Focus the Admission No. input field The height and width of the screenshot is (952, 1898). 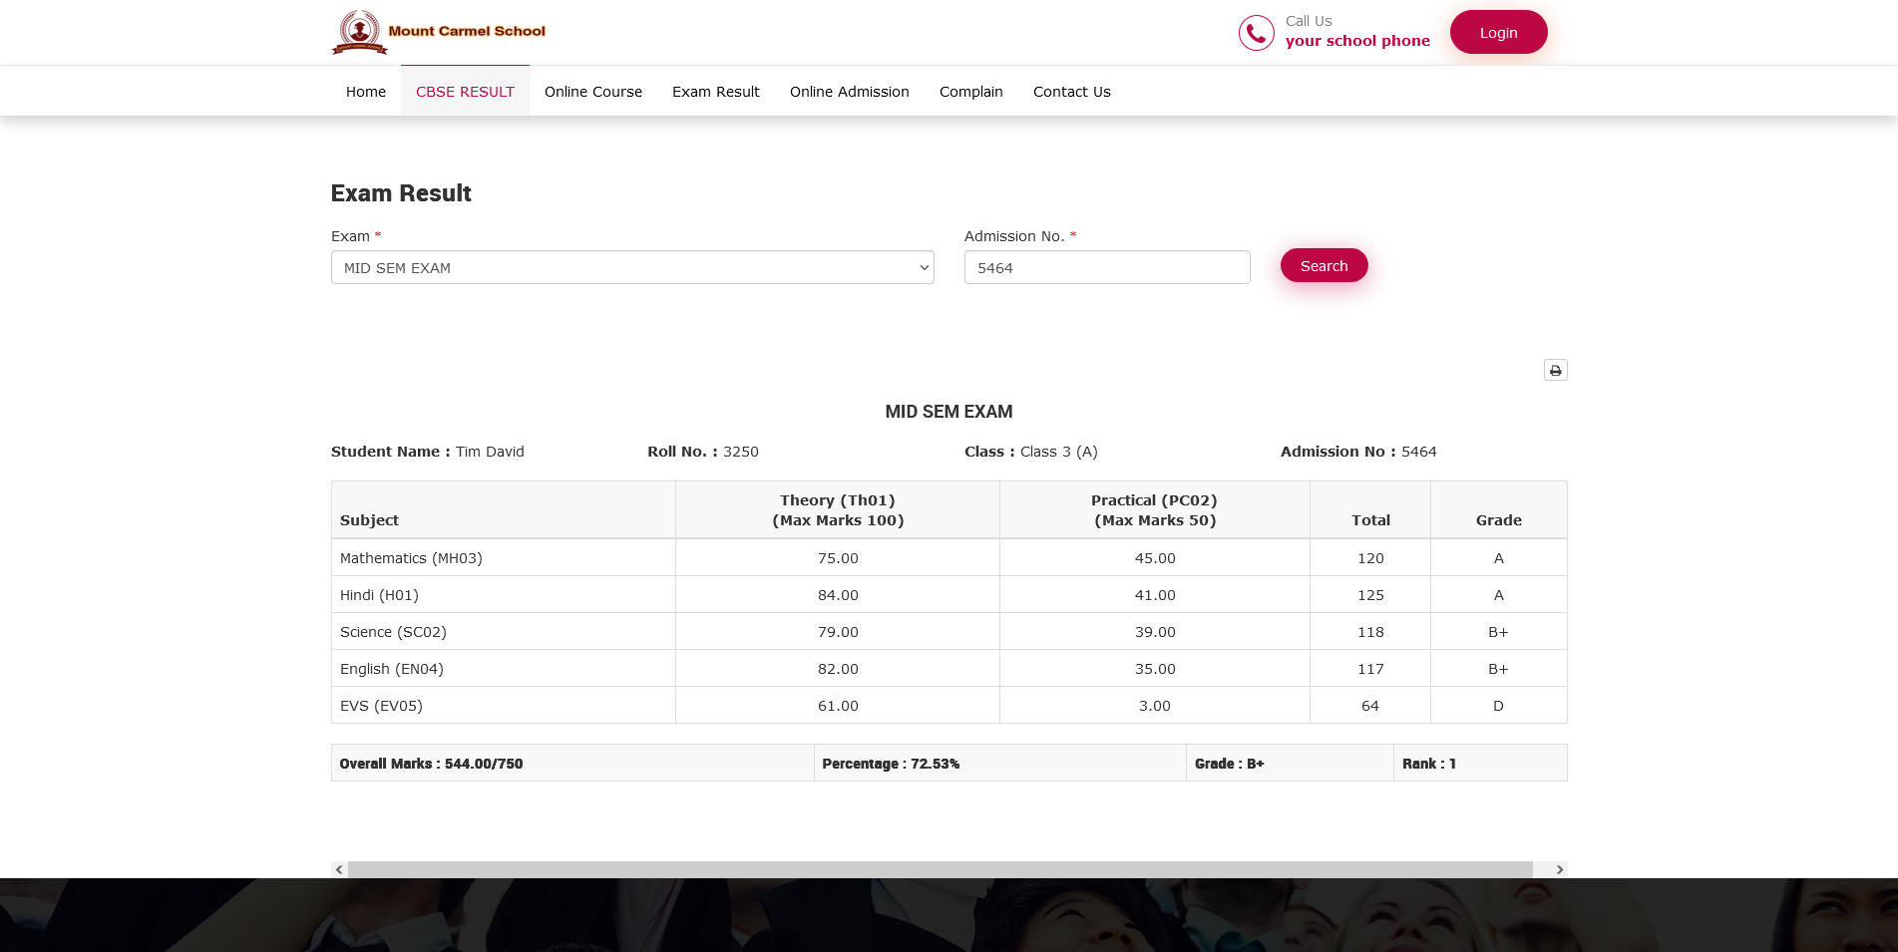(x=1106, y=267)
